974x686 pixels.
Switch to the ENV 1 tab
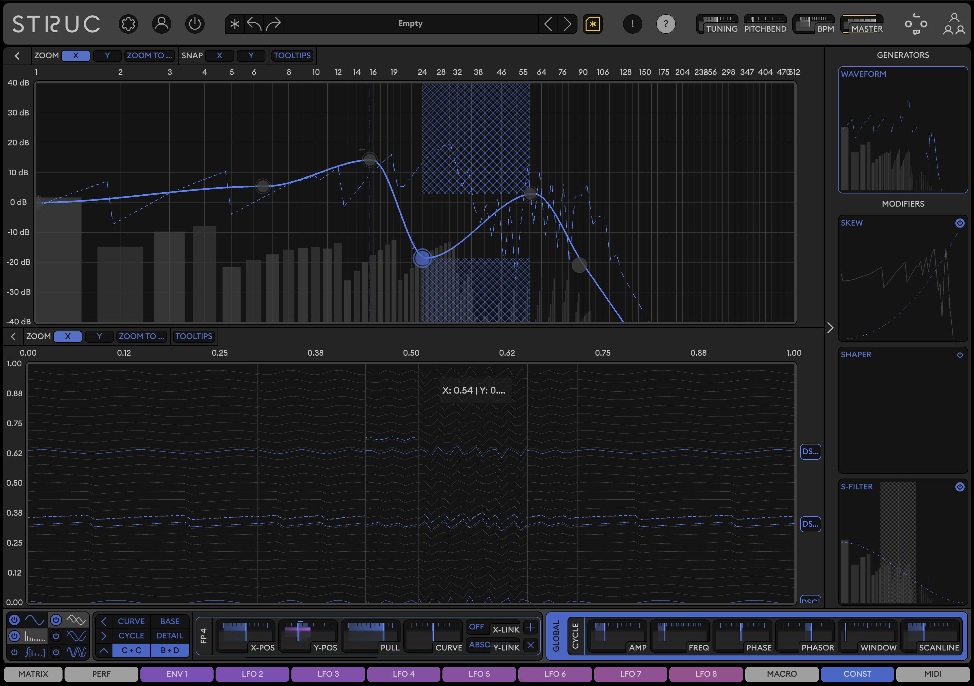point(177,674)
